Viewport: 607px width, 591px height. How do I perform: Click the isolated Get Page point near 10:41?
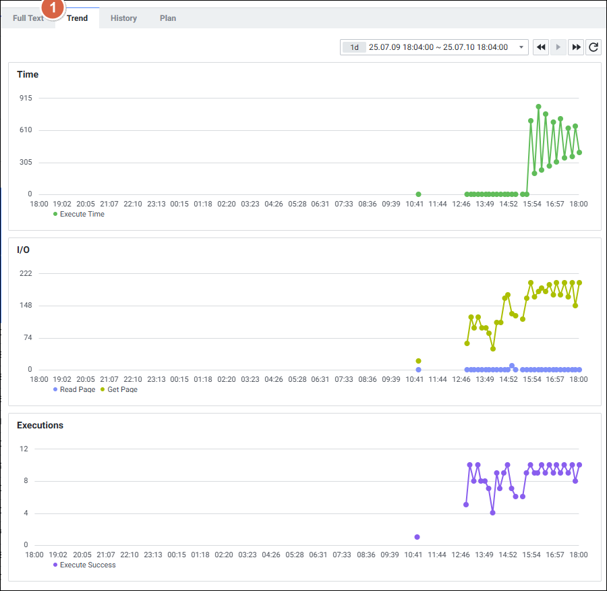click(418, 361)
